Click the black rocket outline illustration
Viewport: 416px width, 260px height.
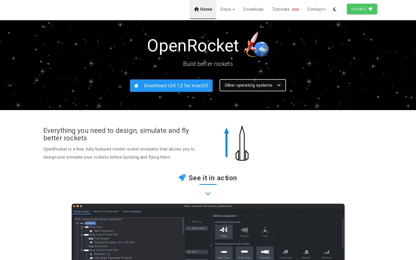(x=242, y=143)
